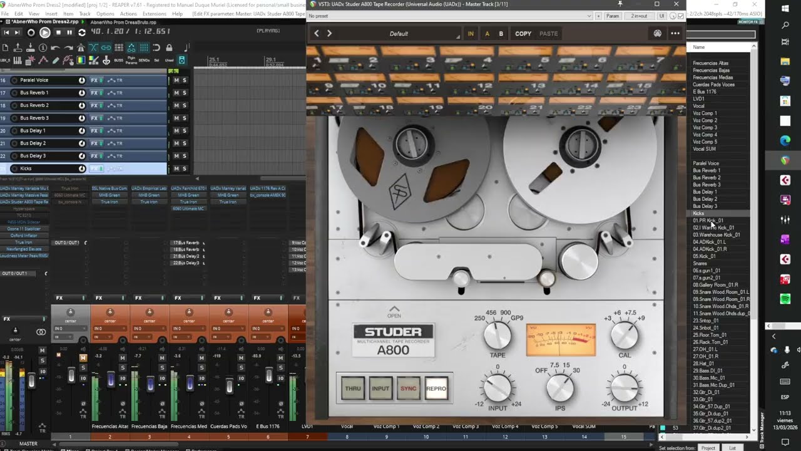Open the Insert menu
801x451 pixels.
[51, 14]
